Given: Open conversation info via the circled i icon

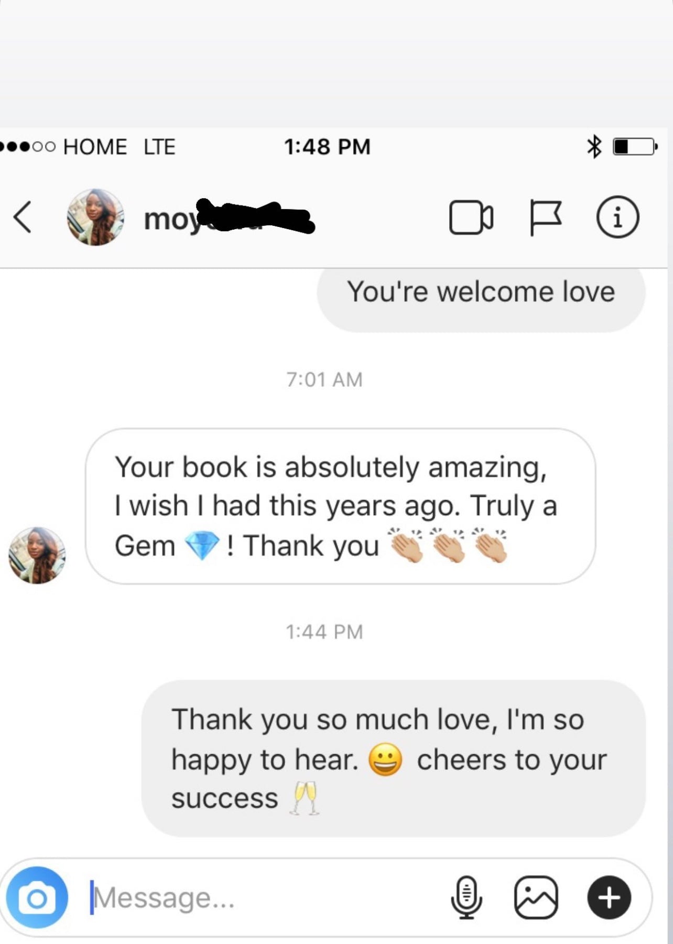Looking at the screenshot, I should pos(617,218).
